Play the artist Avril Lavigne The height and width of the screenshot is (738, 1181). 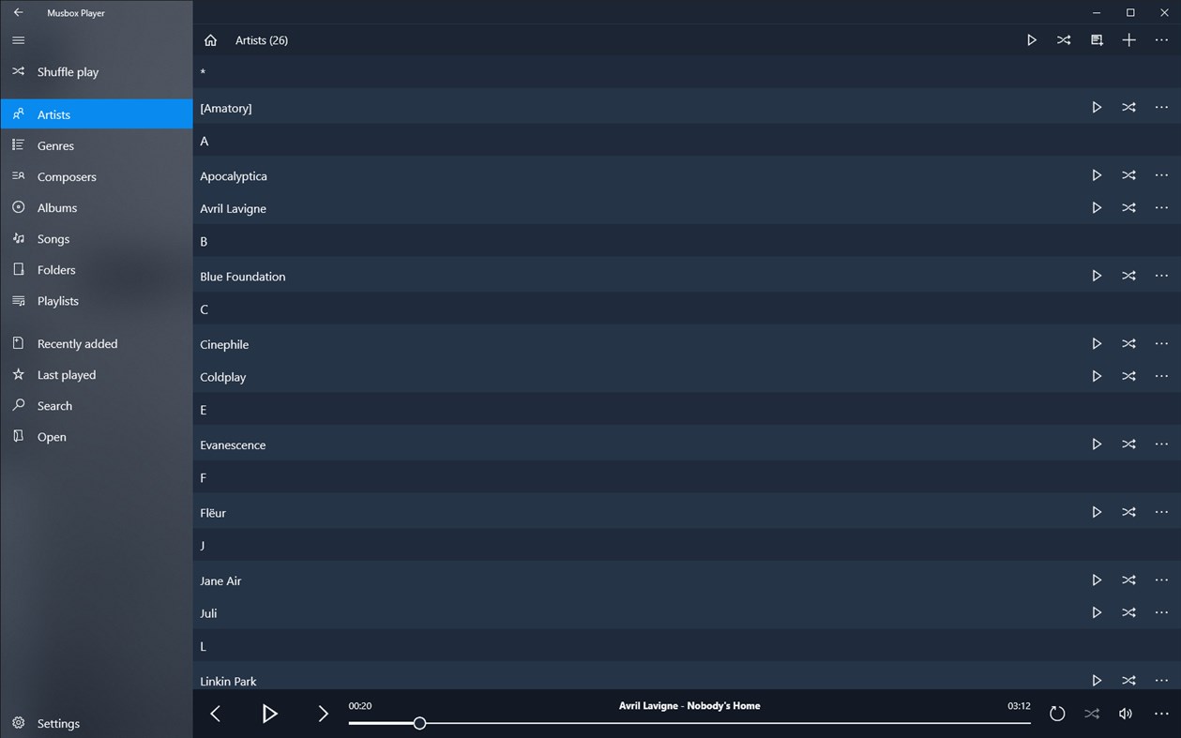[1097, 207]
